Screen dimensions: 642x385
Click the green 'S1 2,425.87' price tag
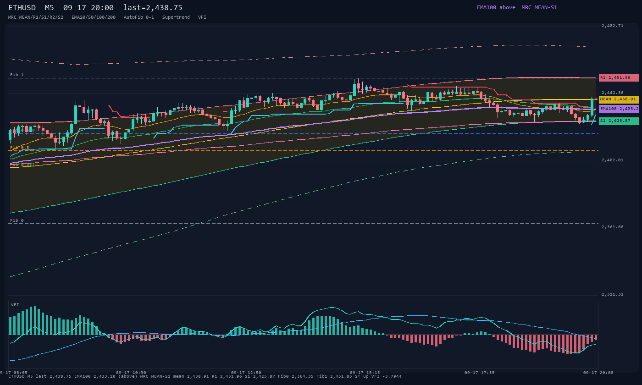click(x=619, y=121)
